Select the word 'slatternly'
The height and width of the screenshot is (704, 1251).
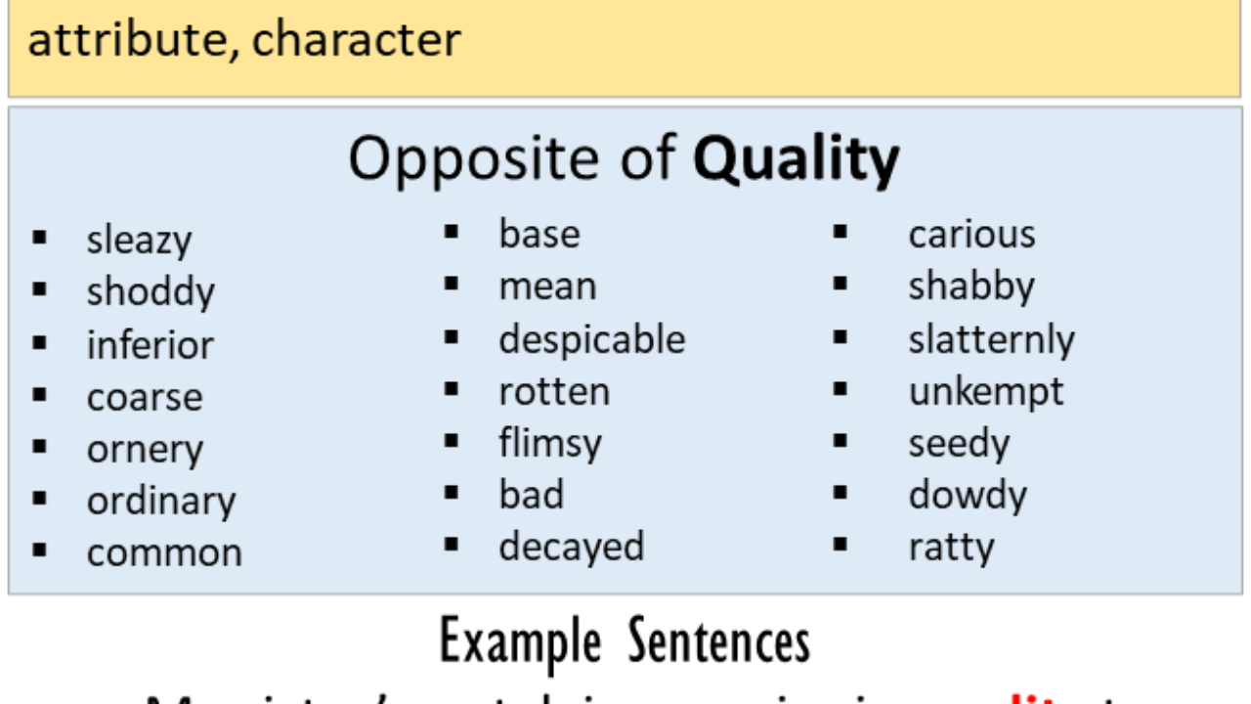(x=991, y=340)
